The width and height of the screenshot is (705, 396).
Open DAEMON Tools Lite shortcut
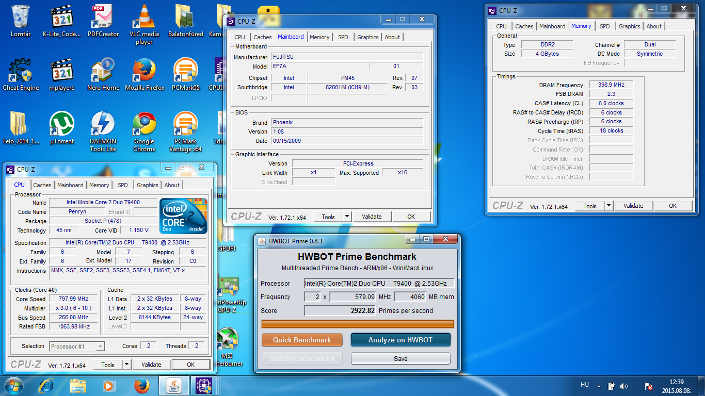(103, 131)
